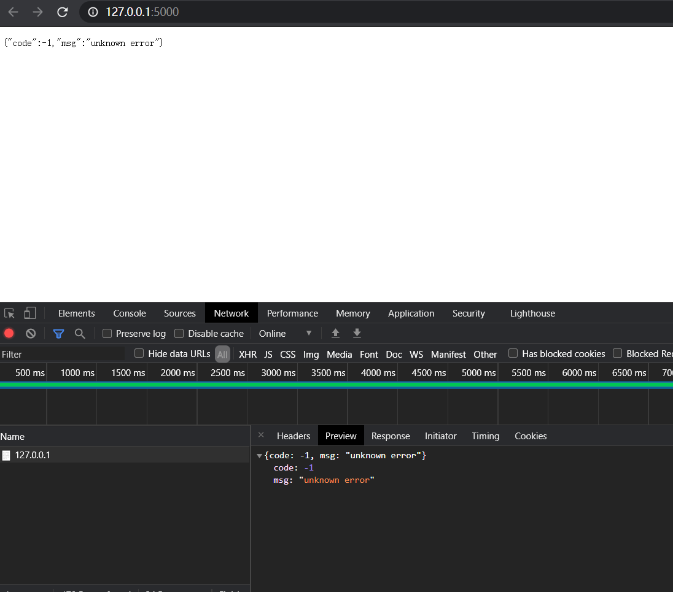Toggle the device toolbar icon

click(30, 313)
